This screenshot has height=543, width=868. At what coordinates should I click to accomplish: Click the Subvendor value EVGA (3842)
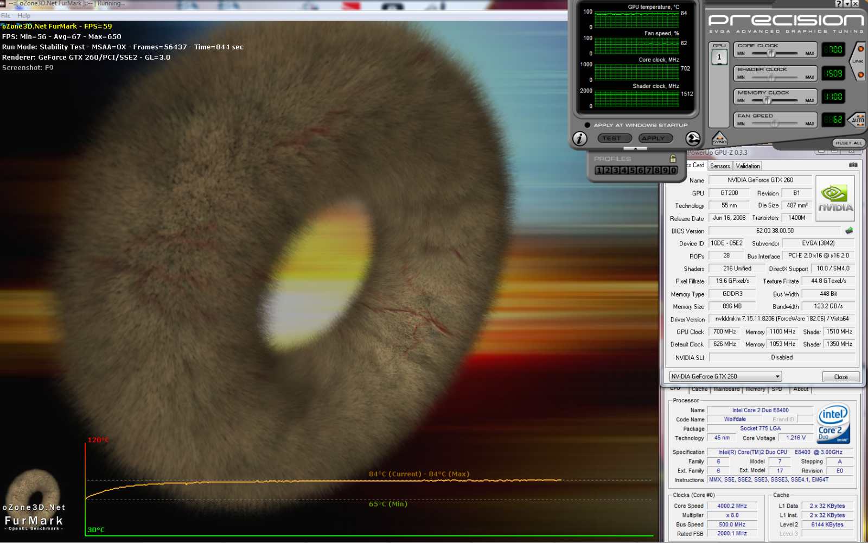click(x=818, y=243)
